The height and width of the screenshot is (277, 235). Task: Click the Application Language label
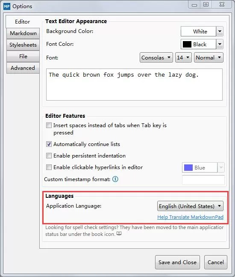click(73, 206)
